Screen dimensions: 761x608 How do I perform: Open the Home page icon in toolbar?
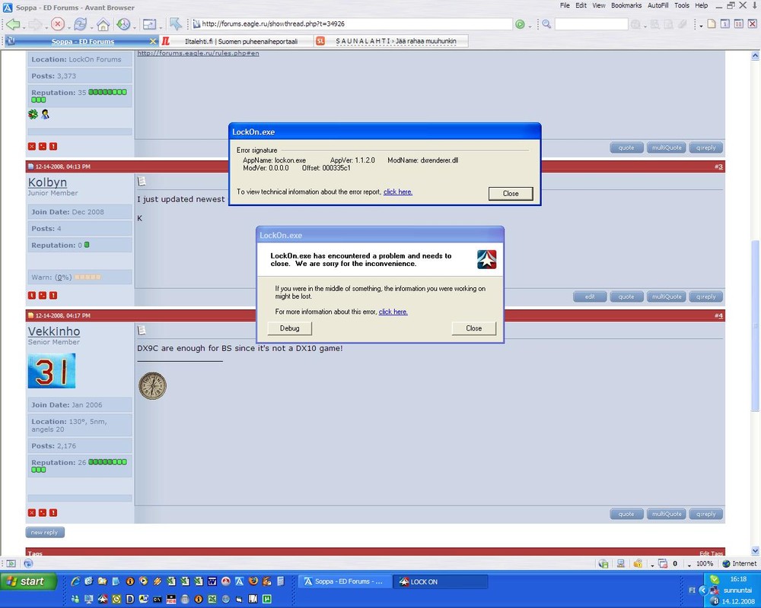click(103, 24)
